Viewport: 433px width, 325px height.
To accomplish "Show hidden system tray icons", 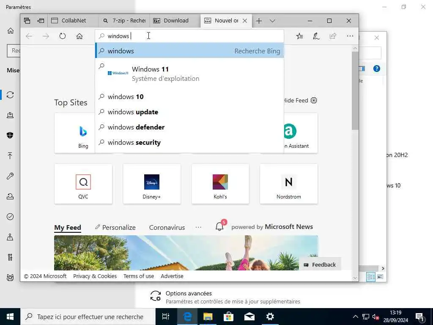I will click(x=355, y=317).
